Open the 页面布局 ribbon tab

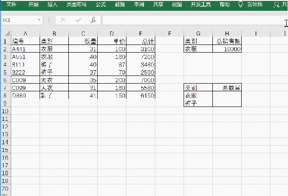[76, 4]
